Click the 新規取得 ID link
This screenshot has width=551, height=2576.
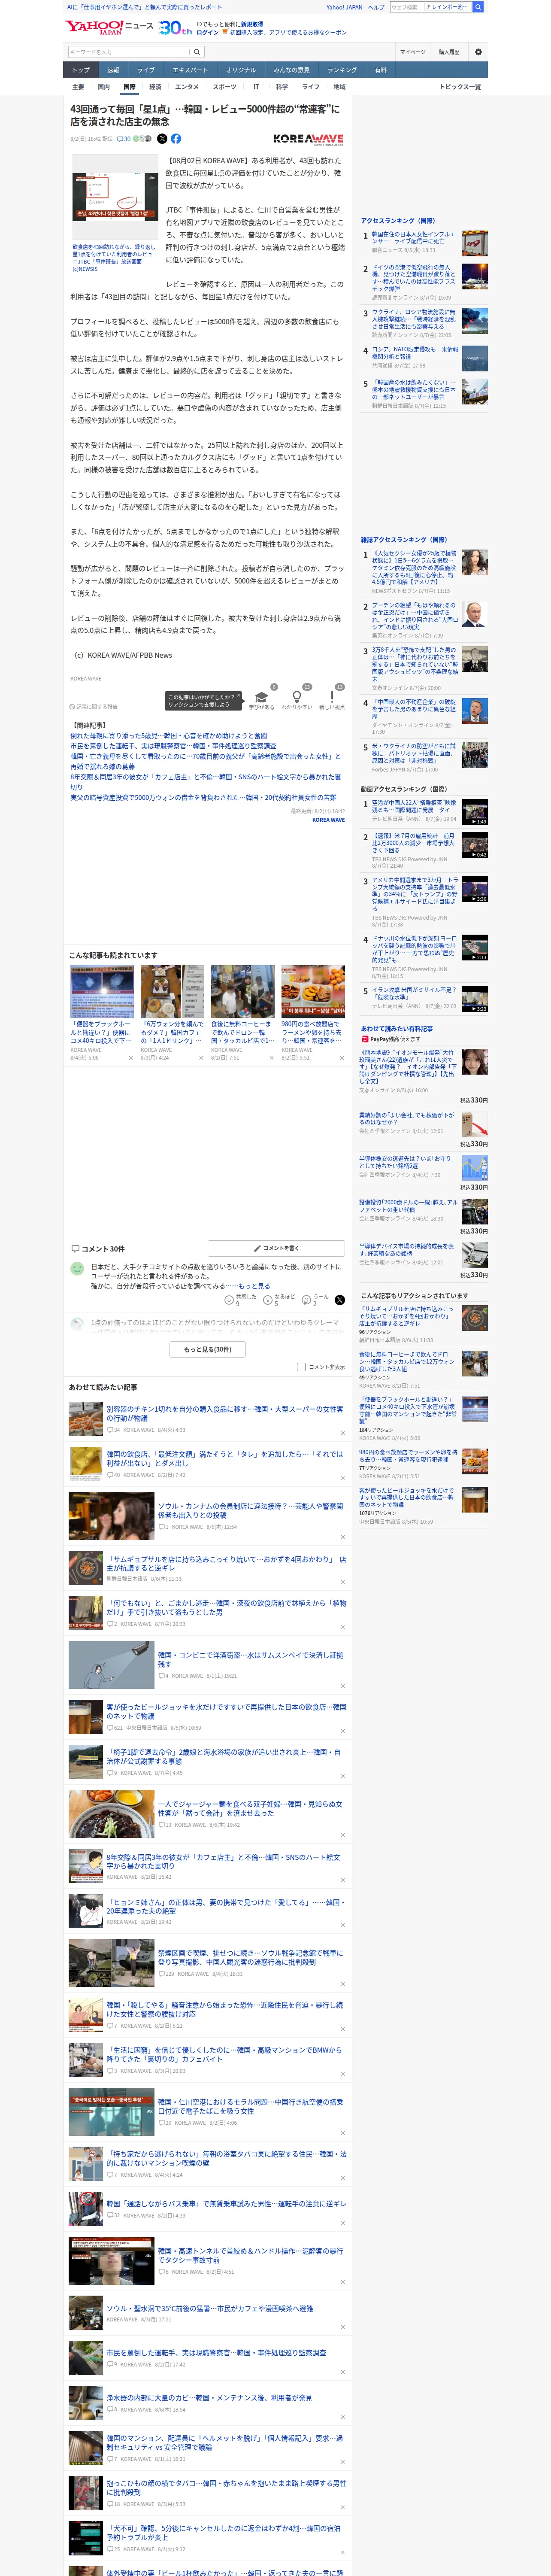click(x=252, y=24)
